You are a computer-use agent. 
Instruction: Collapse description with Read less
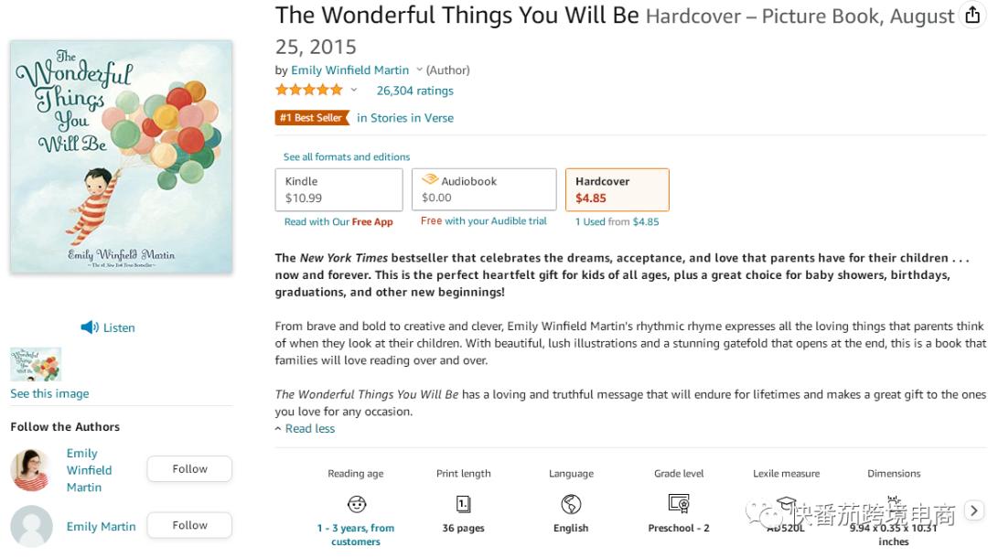pyautogui.click(x=309, y=428)
